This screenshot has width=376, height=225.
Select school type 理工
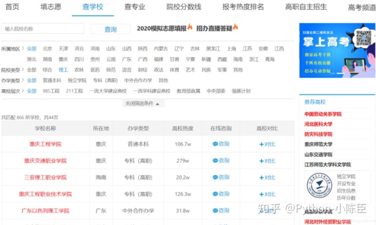(x=63, y=70)
